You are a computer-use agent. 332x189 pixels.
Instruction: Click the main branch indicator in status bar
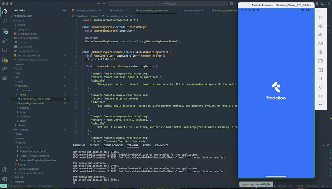pos(13,186)
